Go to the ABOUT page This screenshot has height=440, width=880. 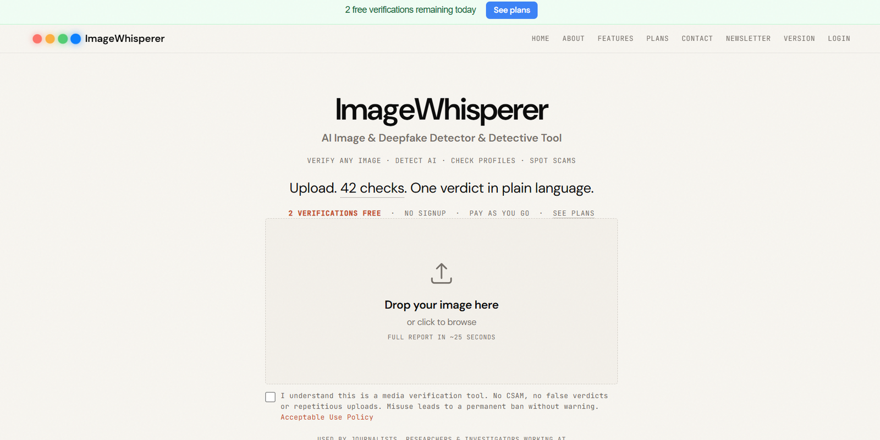point(573,38)
